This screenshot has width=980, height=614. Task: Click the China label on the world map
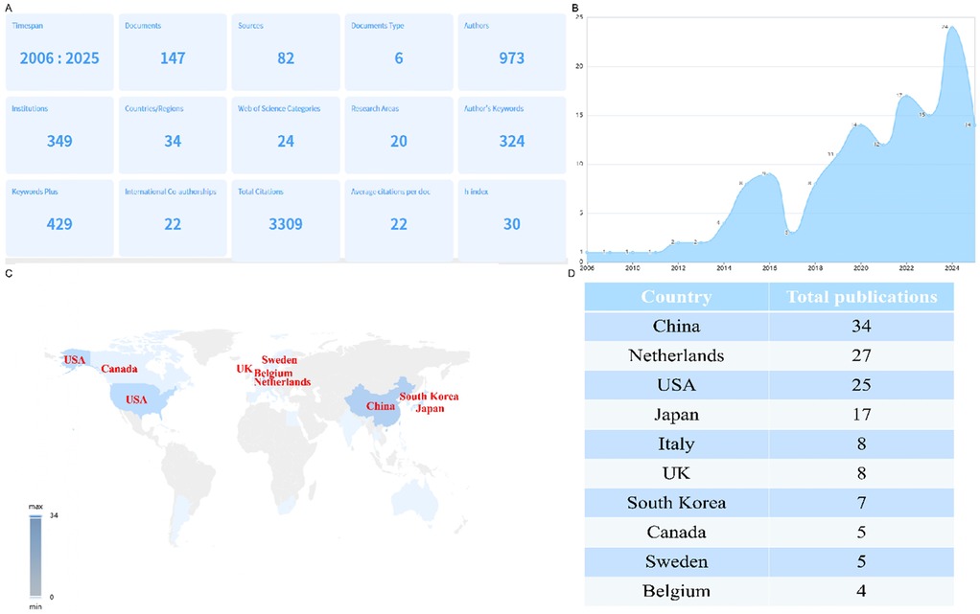click(381, 406)
